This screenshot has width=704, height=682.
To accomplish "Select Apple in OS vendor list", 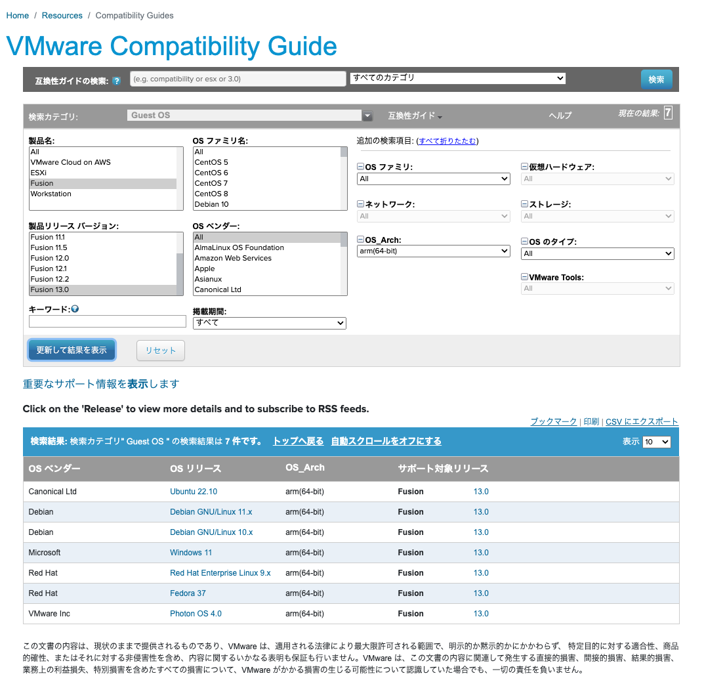I will click(x=266, y=268).
